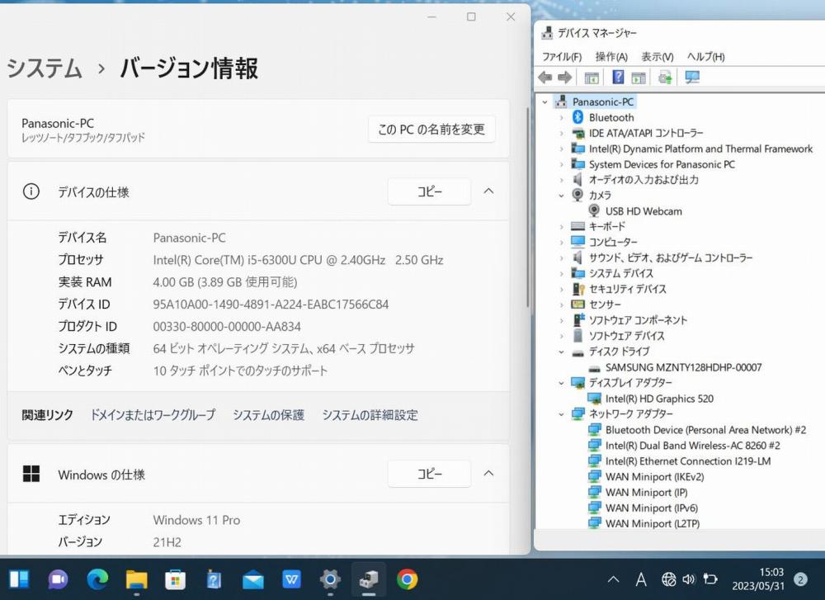825x600 pixels.
Task: Collapse the ディスク ドライブ node arrow
Action: point(561,352)
